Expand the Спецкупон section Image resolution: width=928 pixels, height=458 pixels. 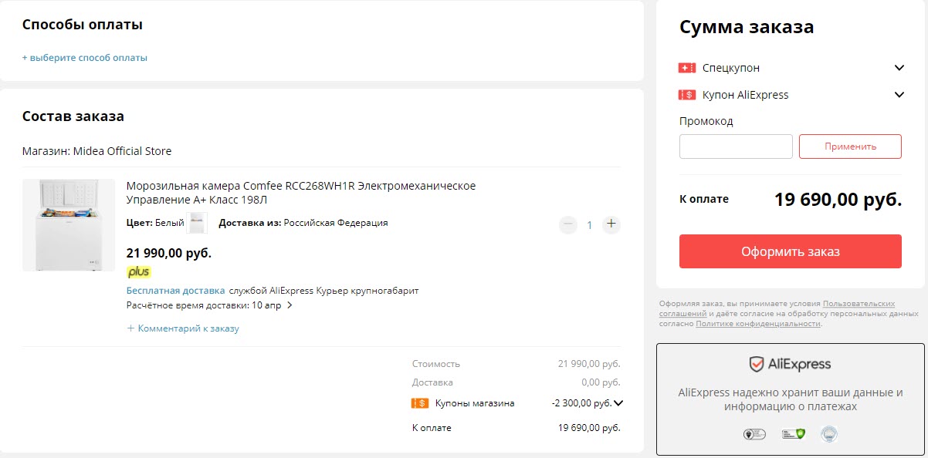point(898,67)
